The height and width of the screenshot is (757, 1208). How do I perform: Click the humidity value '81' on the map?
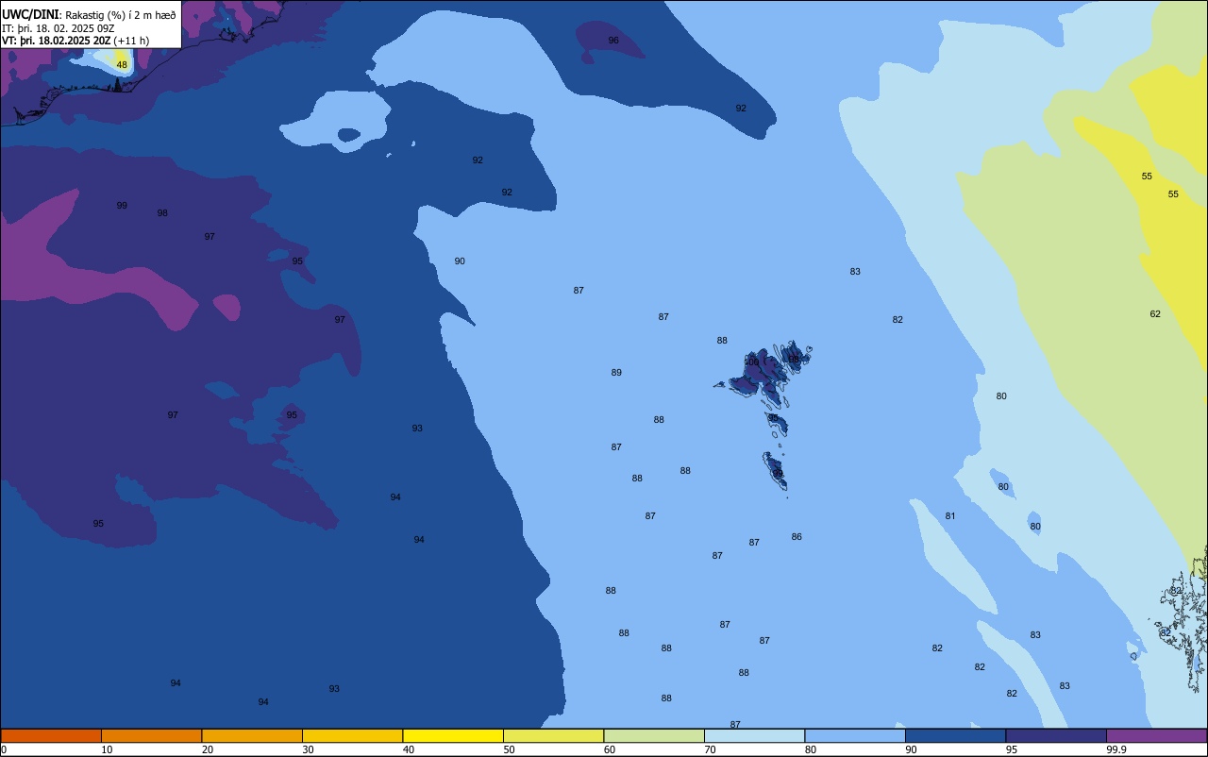point(950,516)
